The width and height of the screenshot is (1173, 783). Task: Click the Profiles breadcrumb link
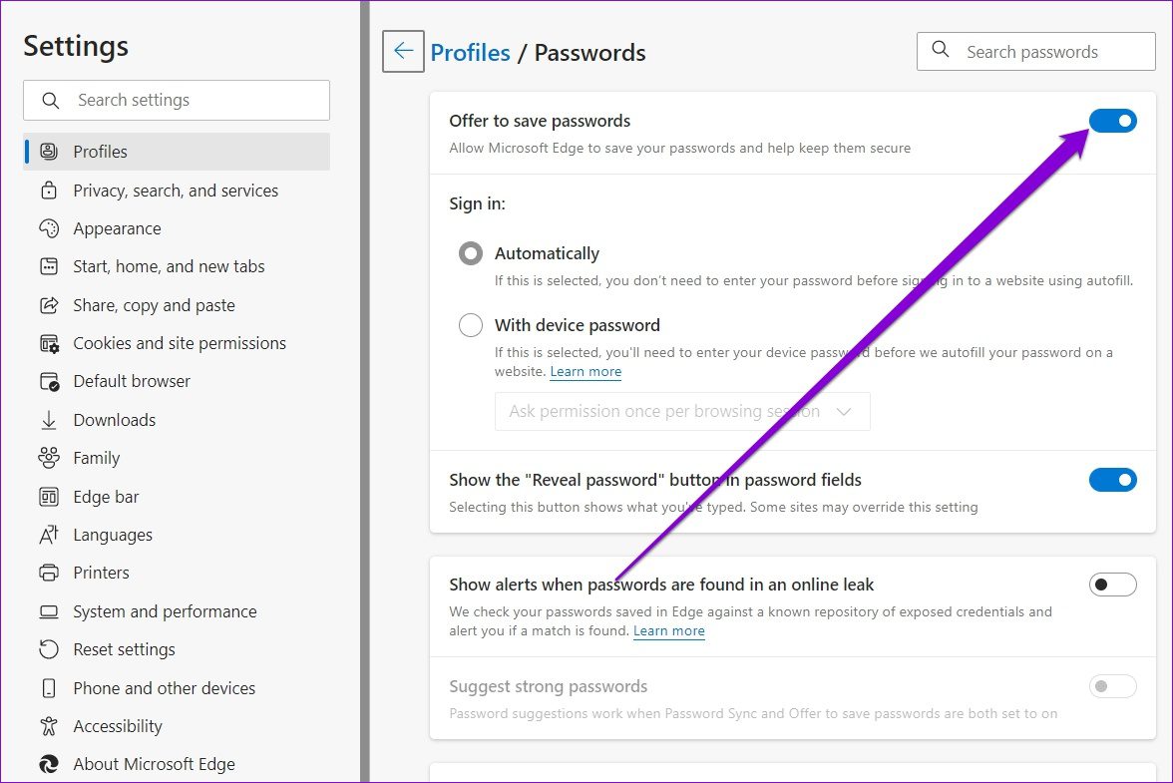pos(471,52)
